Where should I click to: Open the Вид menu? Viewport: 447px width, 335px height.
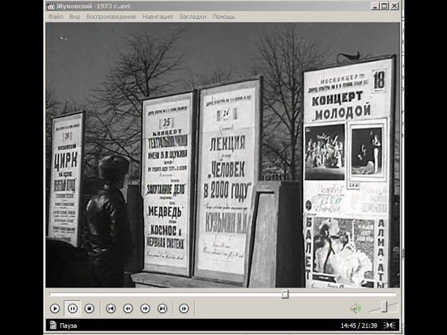75,17
